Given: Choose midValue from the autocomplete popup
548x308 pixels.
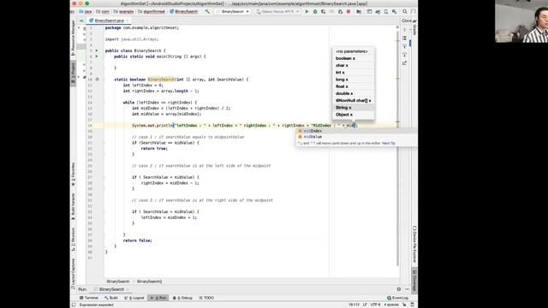Looking at the screenshot, I should coord(356,137).
